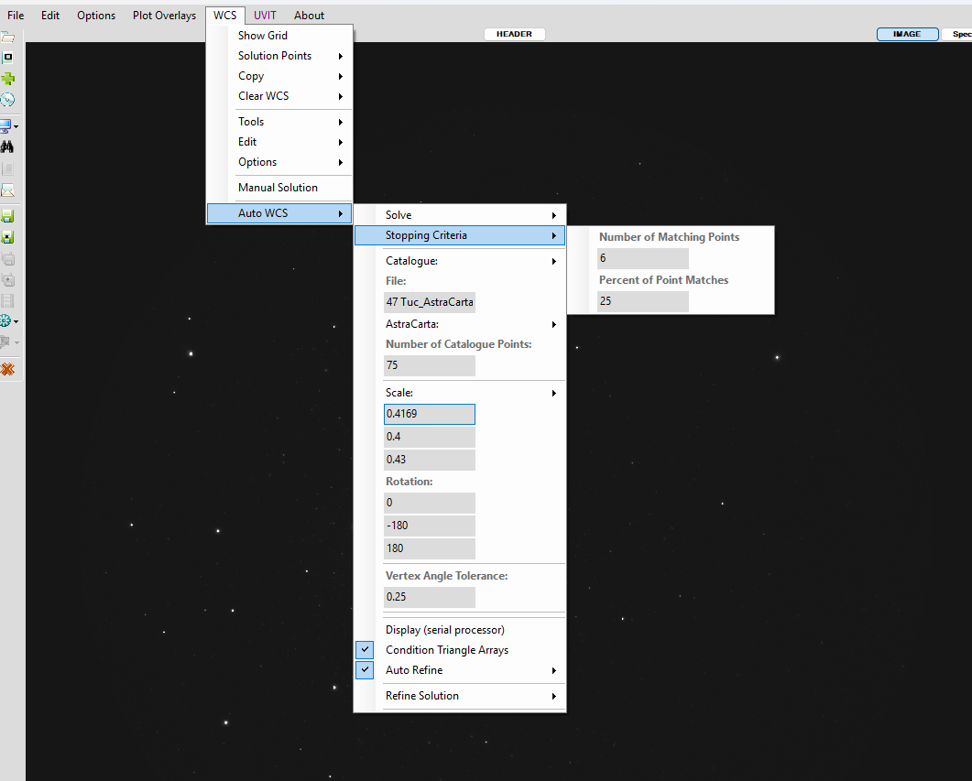Click the globe clock icon in sidebar
Screen dimensions: 972x781
pos(7,100)
